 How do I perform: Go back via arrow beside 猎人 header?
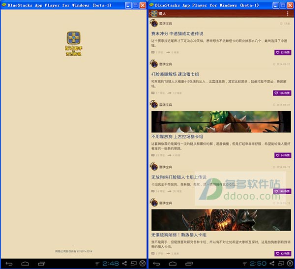point(150,13)
